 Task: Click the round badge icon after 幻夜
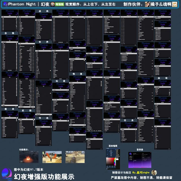(53, 4)
